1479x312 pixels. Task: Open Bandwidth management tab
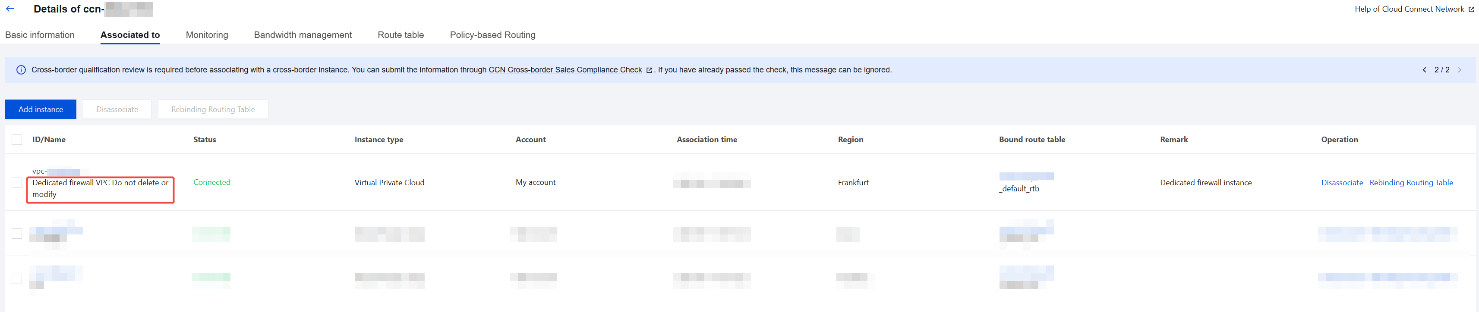click(303, 35)
